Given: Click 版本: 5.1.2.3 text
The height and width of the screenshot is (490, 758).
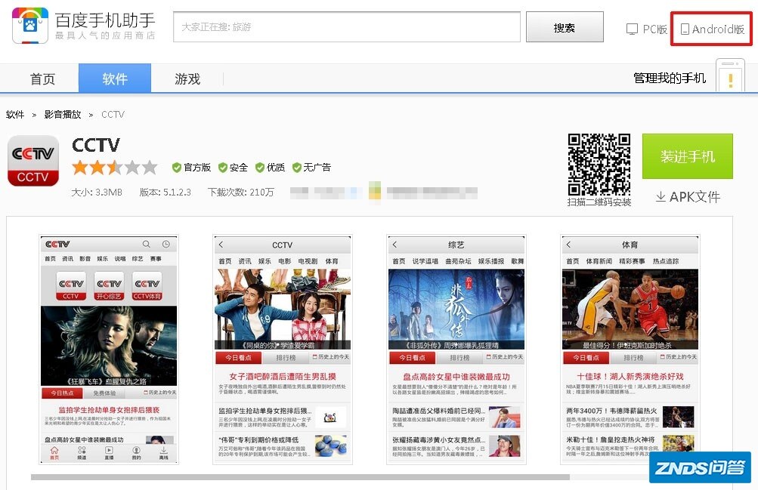Looking at the screenshot, I should (166, 192).
